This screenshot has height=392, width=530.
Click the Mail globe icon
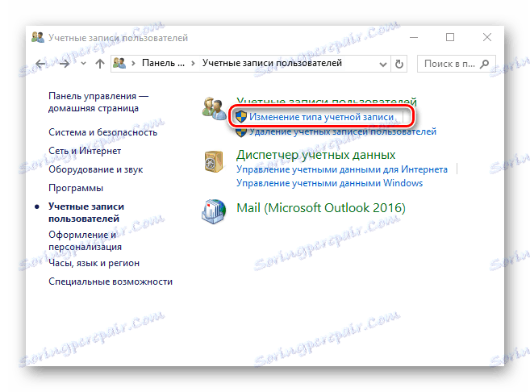point(214,211)
